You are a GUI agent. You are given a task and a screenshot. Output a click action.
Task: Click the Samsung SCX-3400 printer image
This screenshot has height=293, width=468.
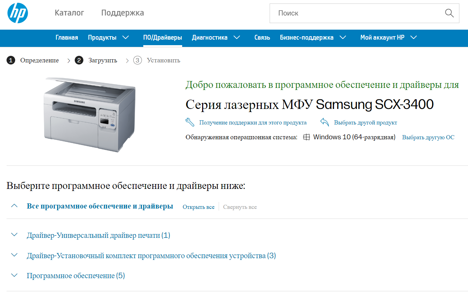[90, 114]
